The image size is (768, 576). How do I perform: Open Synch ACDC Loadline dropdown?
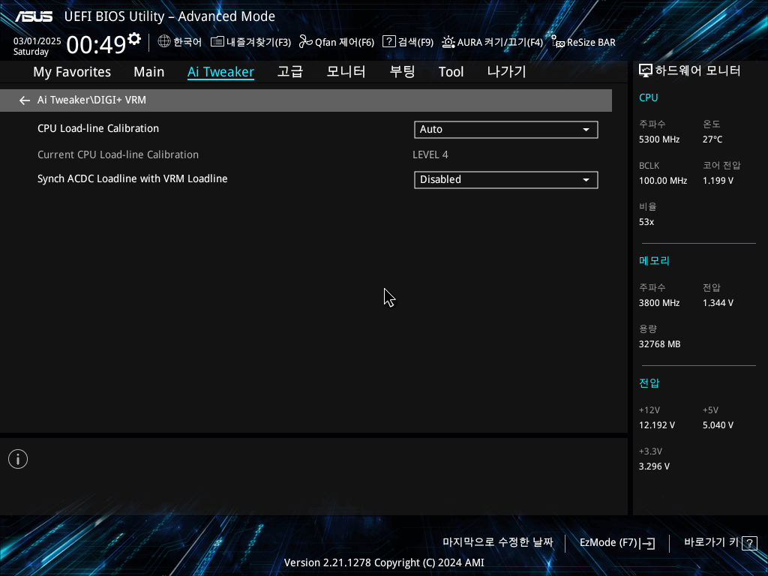[x=506, y=180]
